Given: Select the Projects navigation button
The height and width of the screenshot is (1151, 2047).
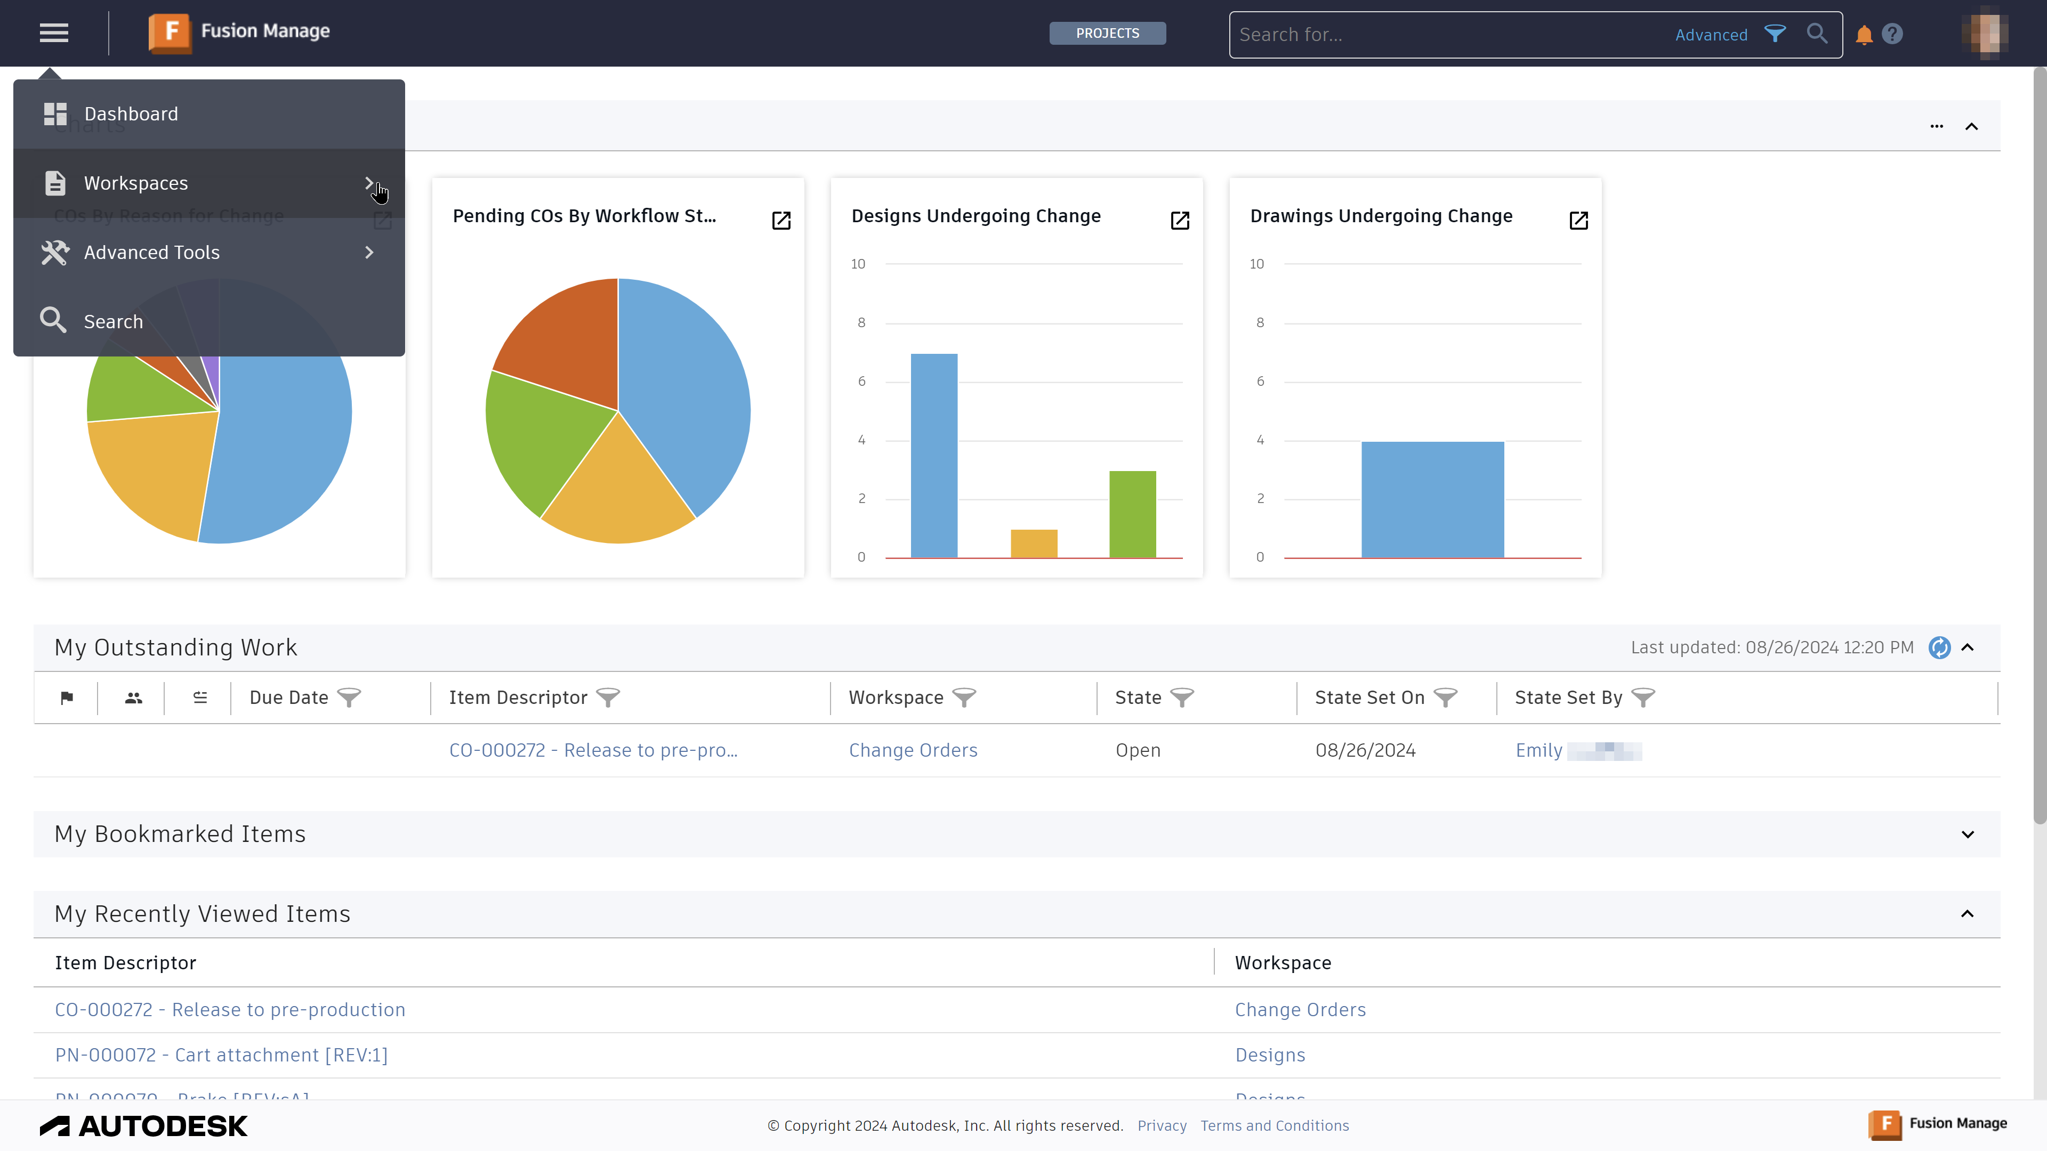Looking at the screenshot, I should [1107, 33].
